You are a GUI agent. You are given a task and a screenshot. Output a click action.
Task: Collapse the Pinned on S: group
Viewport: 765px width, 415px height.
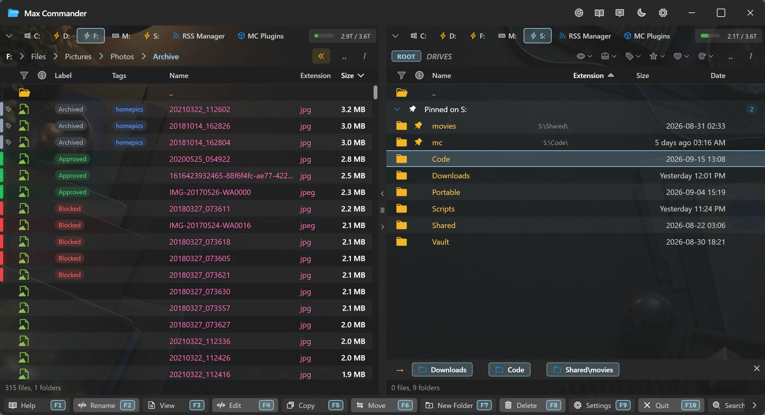(x=397, y=109)
